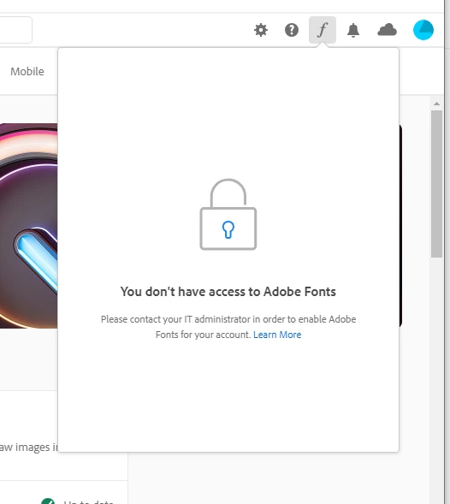The width and height of the screenshot is (450, 504).
Task: Click the dark banner edge right of popup
Action: tap(401, 226)
